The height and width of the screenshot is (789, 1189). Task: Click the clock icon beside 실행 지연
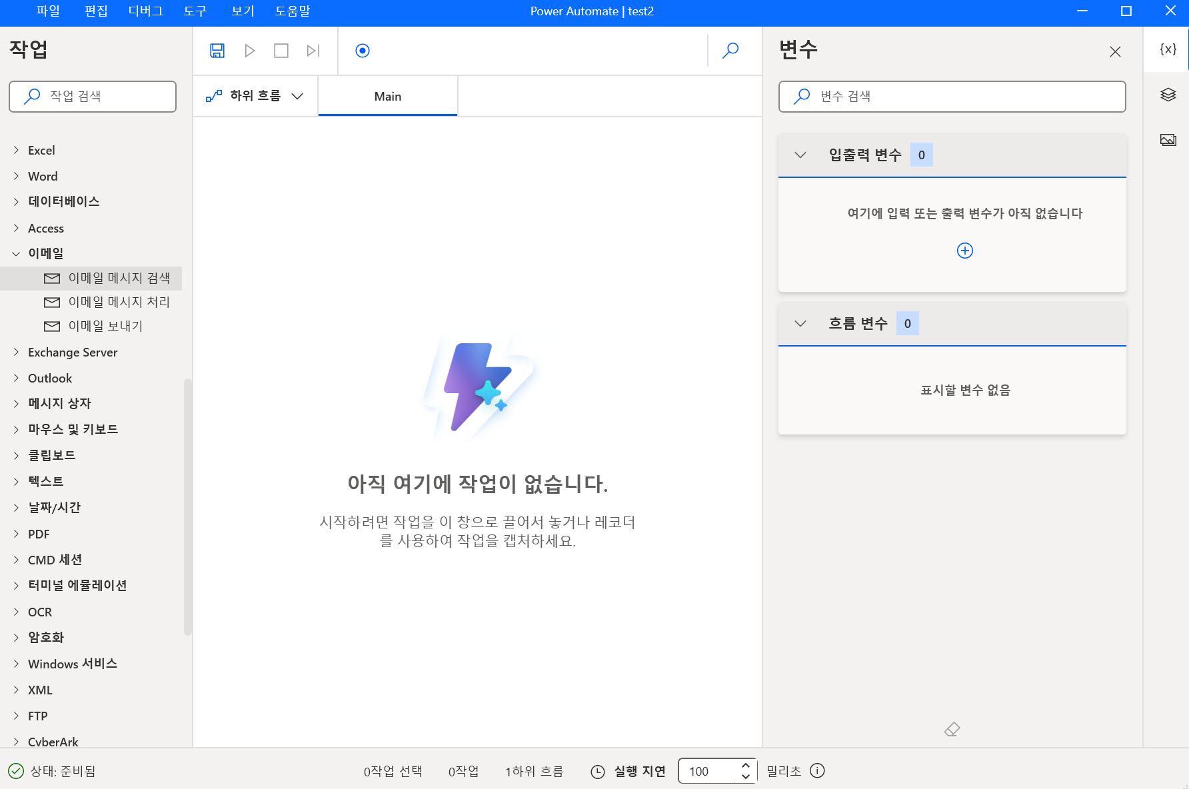tap(598, 772)
